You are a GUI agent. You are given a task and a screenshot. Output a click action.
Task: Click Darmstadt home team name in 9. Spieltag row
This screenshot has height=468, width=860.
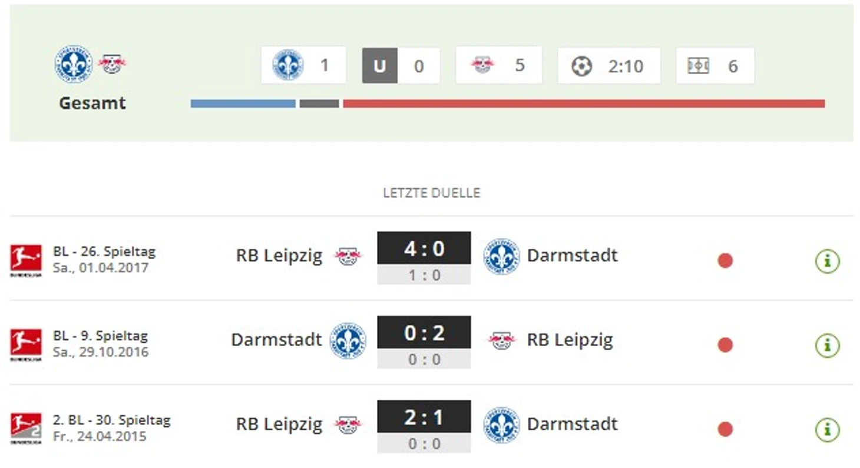(x=277, y=340)
